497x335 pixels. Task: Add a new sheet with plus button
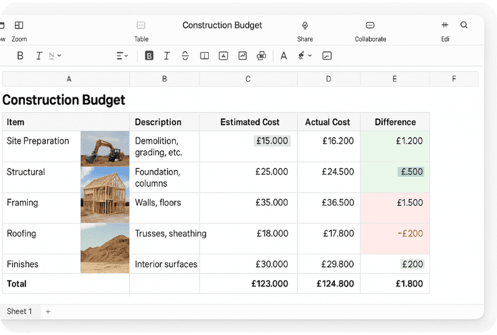point(48,311)
